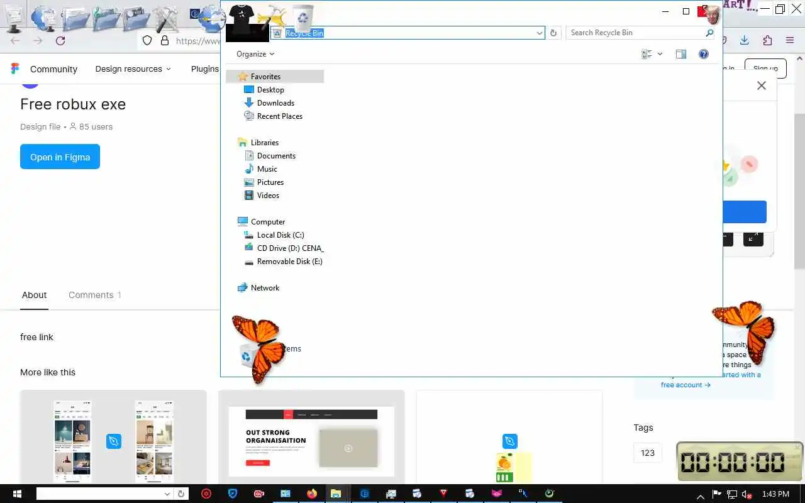Click the taskbar address refresh icon
This screenshot has height=503, width=805.
coord(181,494)
